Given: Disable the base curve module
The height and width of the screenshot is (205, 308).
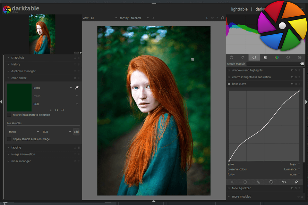Looking at the screenshot, I should tap(229, 84).
